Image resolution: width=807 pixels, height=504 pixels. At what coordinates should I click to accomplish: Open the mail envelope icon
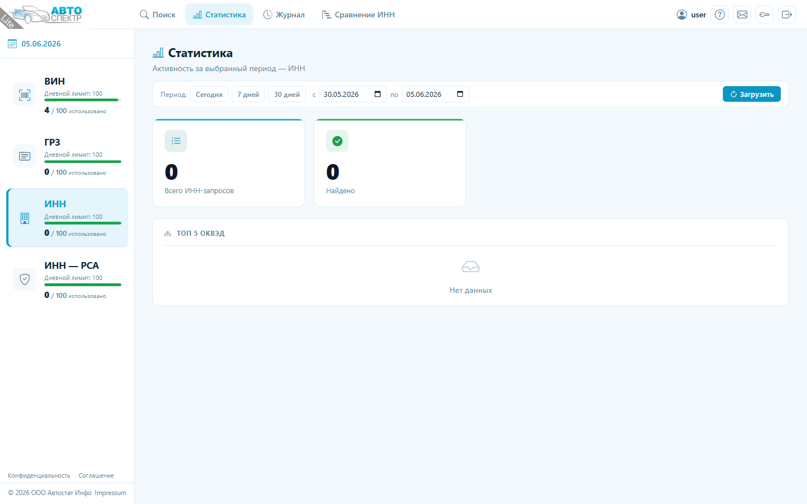click(x=742, y=15)
